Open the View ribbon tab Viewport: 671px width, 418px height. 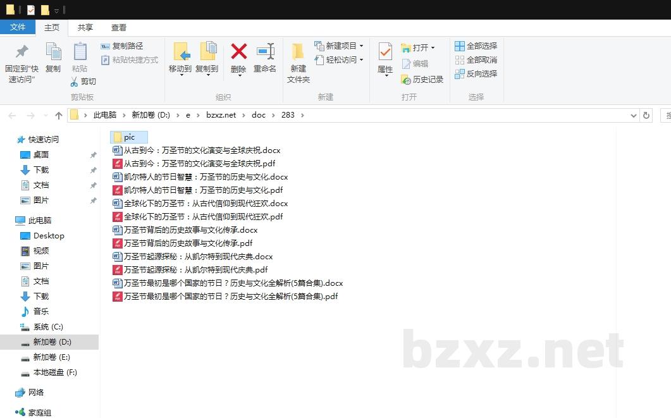click(119, 27)
